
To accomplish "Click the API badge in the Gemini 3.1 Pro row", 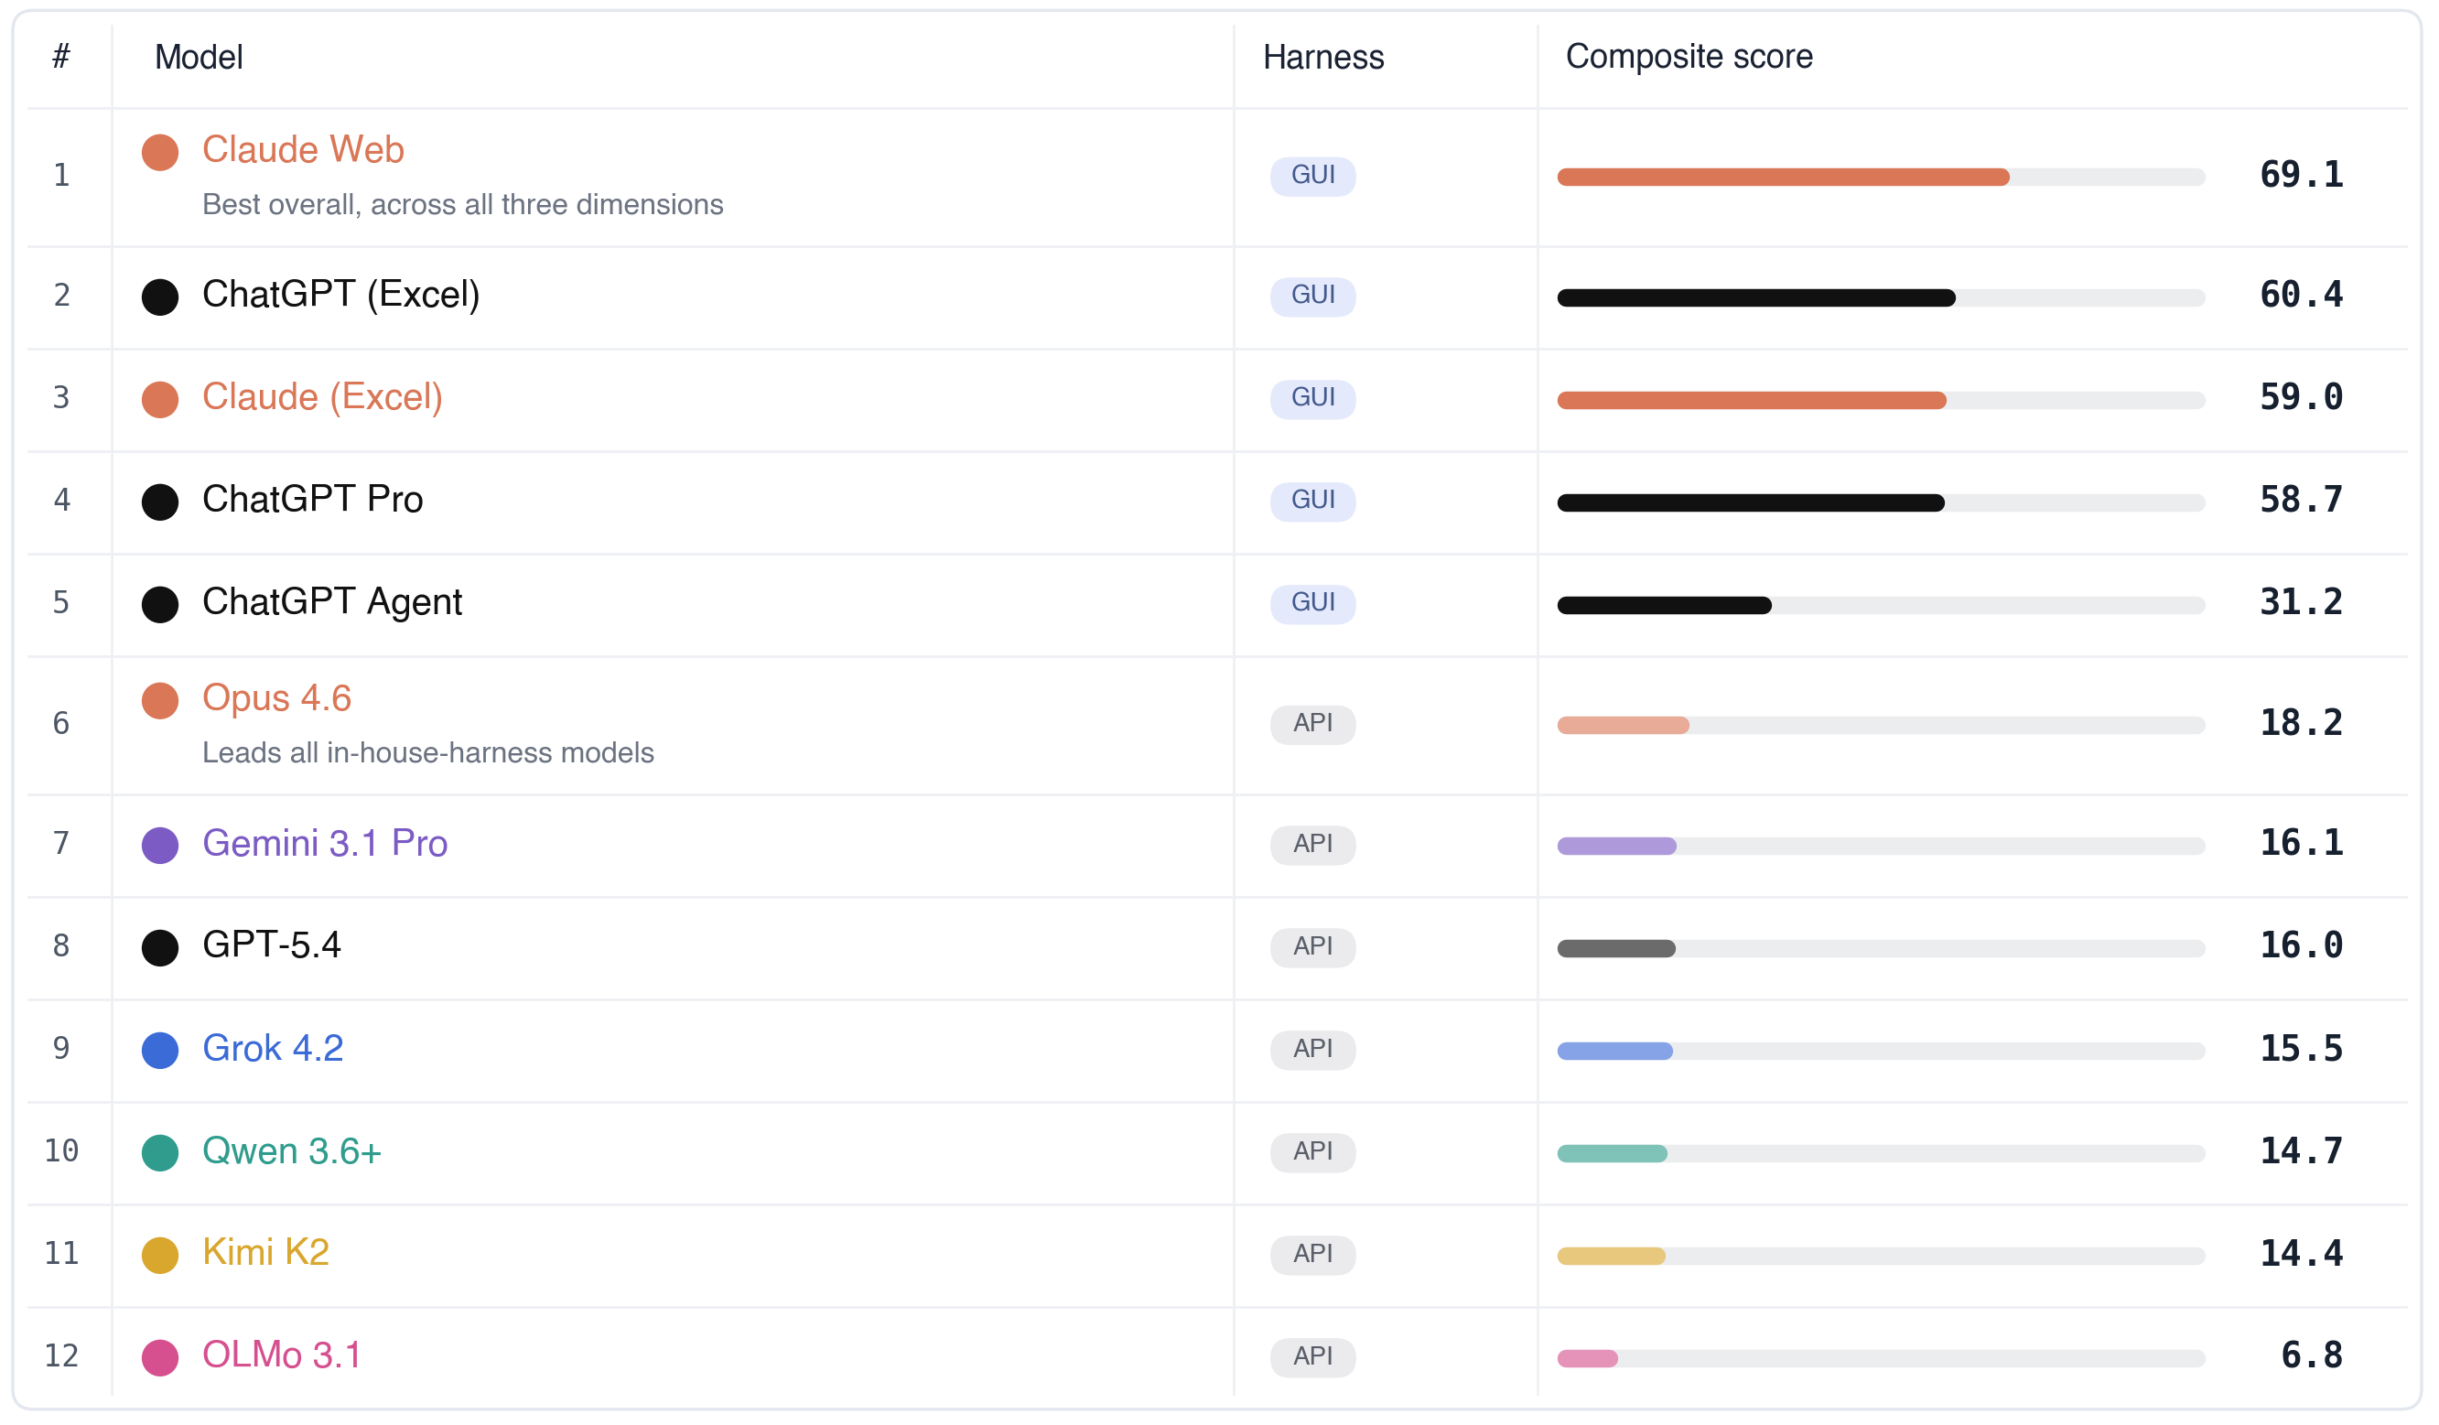I will point(1312,845).
